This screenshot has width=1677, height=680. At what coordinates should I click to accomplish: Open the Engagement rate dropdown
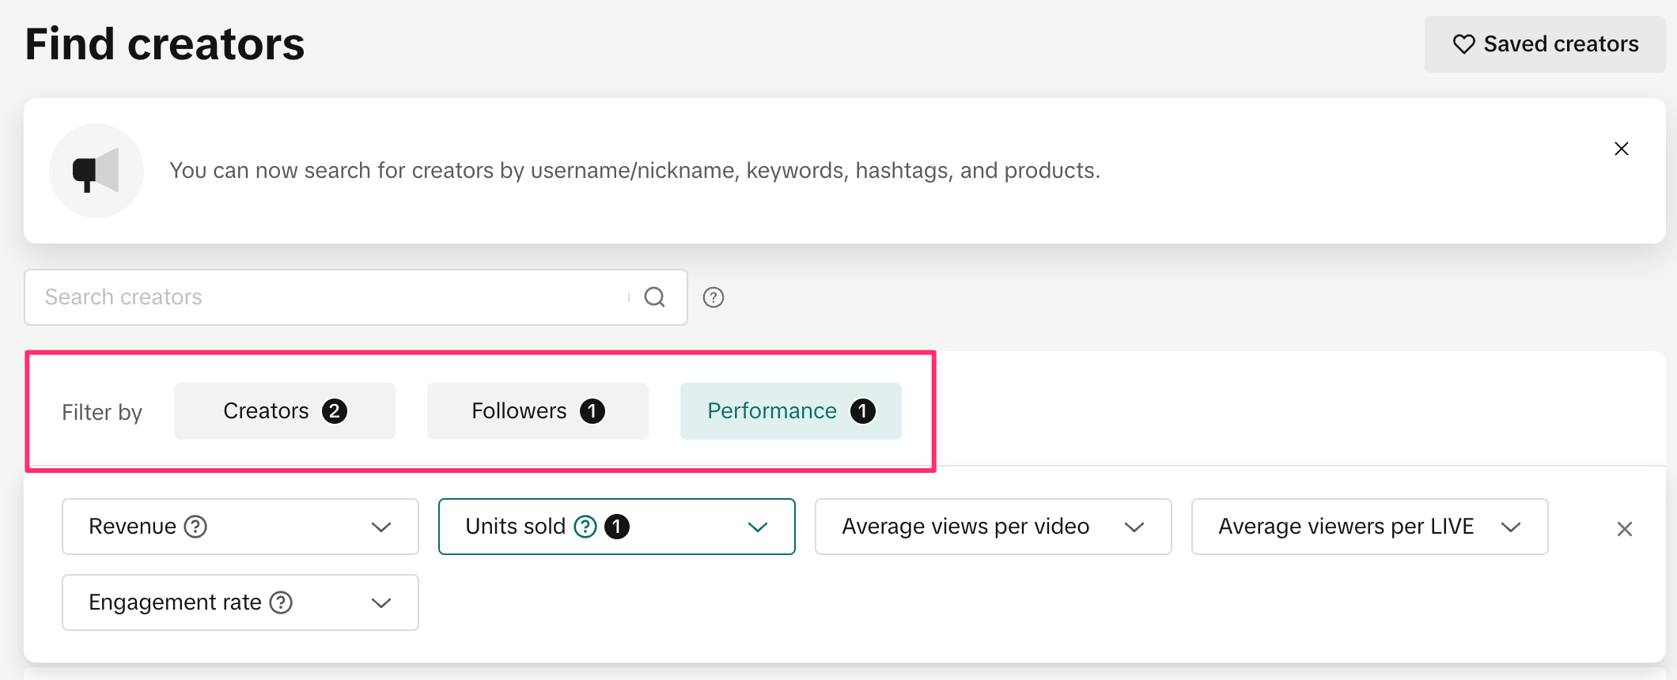coord(381,603)
